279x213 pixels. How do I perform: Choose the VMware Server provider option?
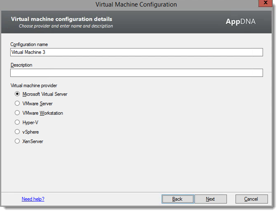pos(17,103)
